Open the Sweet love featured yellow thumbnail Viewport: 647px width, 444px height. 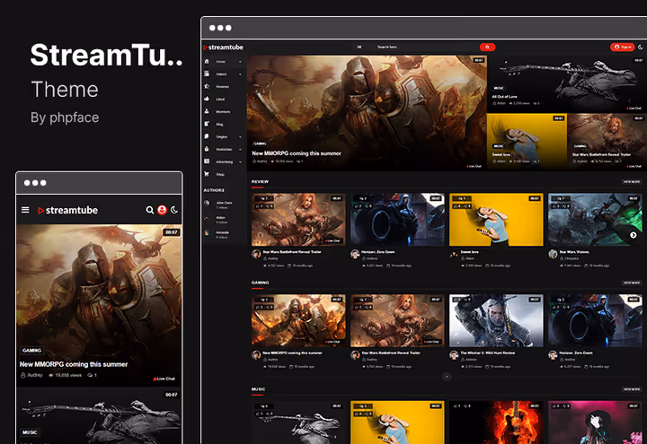point(527,142)
